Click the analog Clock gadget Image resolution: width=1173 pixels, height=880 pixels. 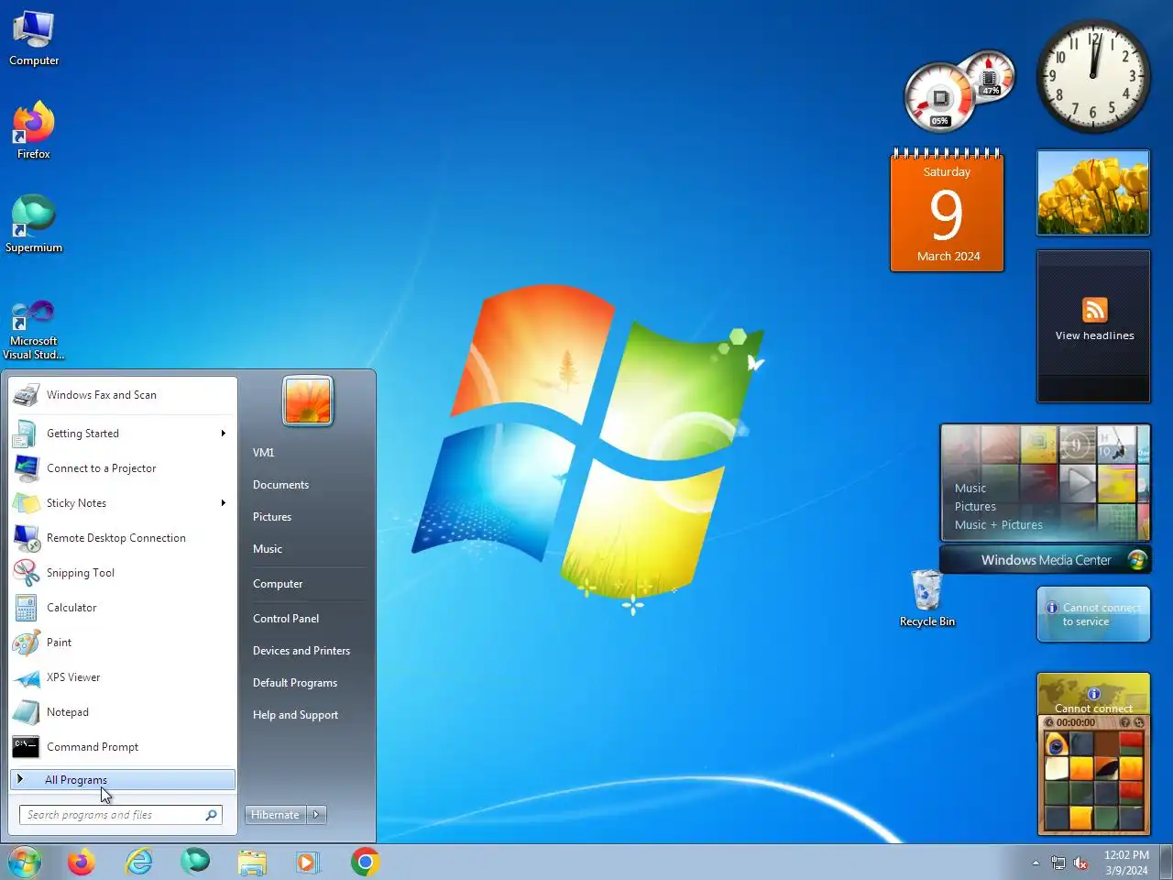[x=1093, y=77]
